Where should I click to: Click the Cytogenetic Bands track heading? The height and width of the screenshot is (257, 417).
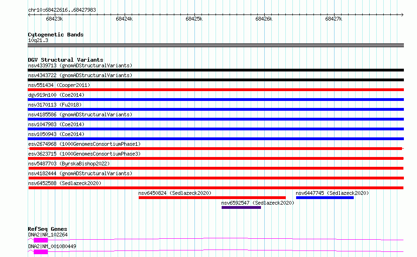point(56,35)
